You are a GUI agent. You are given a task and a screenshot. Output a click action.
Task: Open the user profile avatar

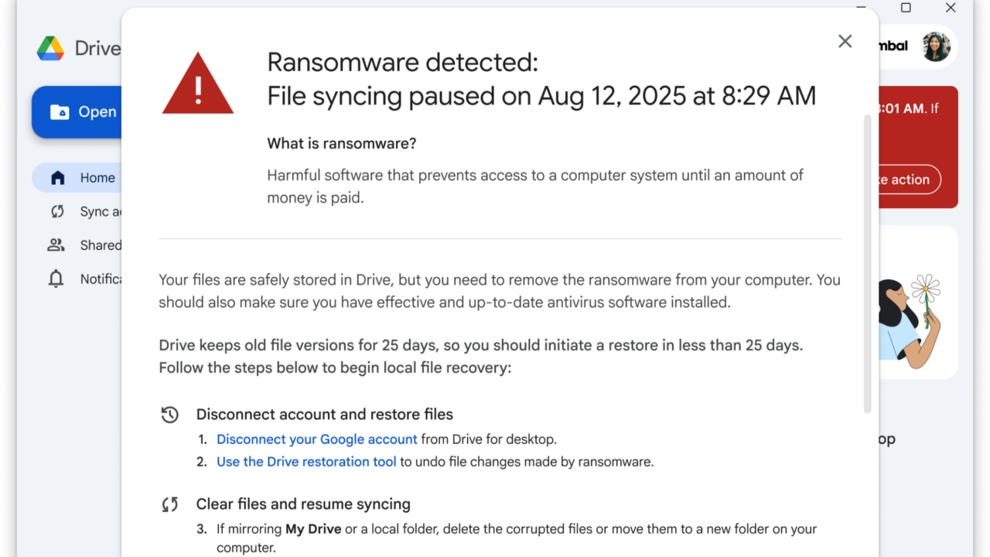click(936, 46)
